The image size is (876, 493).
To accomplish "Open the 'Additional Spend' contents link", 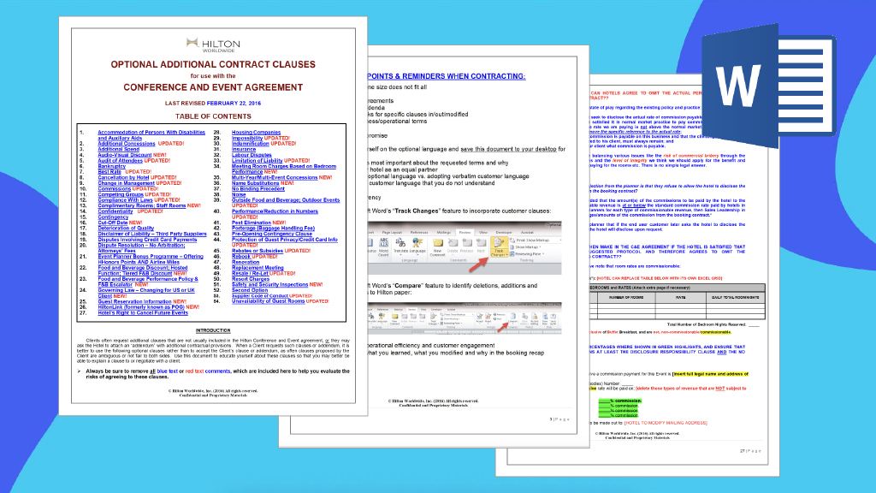I will point(118,149).
